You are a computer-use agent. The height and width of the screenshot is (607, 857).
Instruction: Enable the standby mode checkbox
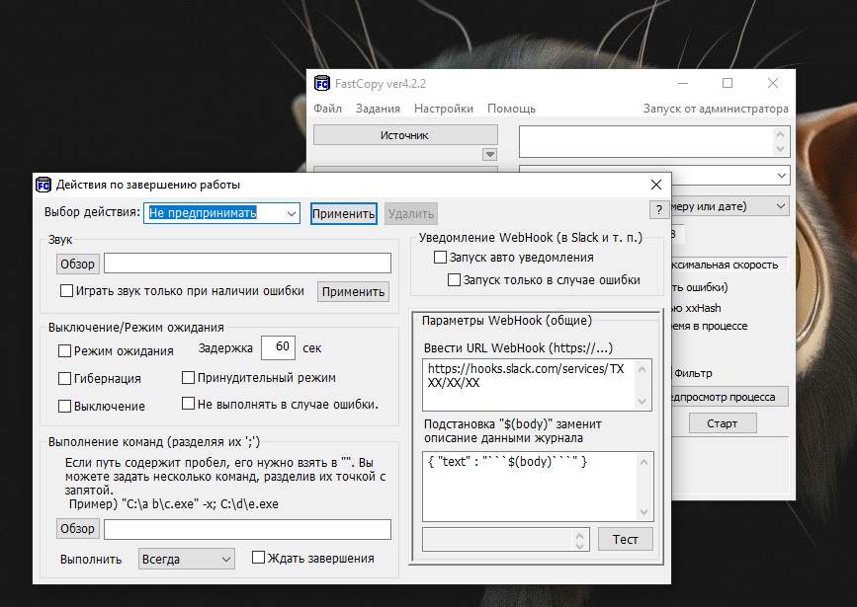64,351
